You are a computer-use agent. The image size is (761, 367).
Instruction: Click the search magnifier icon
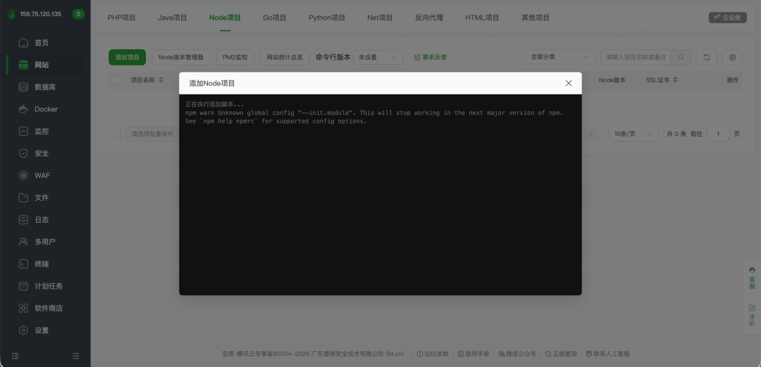(x=681, y=57)
